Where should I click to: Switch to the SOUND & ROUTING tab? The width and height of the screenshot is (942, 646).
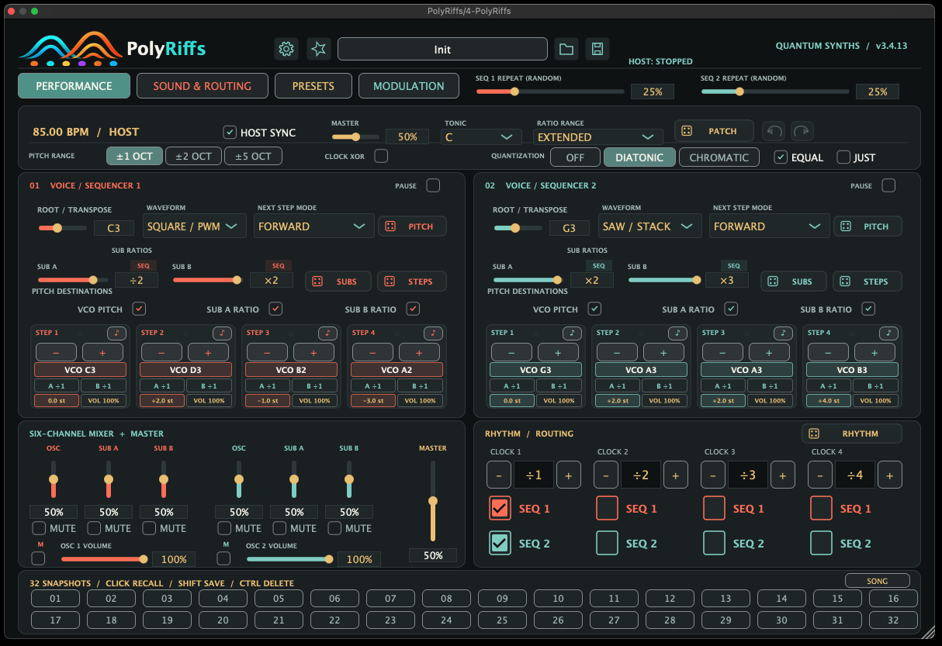pos(203,86)
